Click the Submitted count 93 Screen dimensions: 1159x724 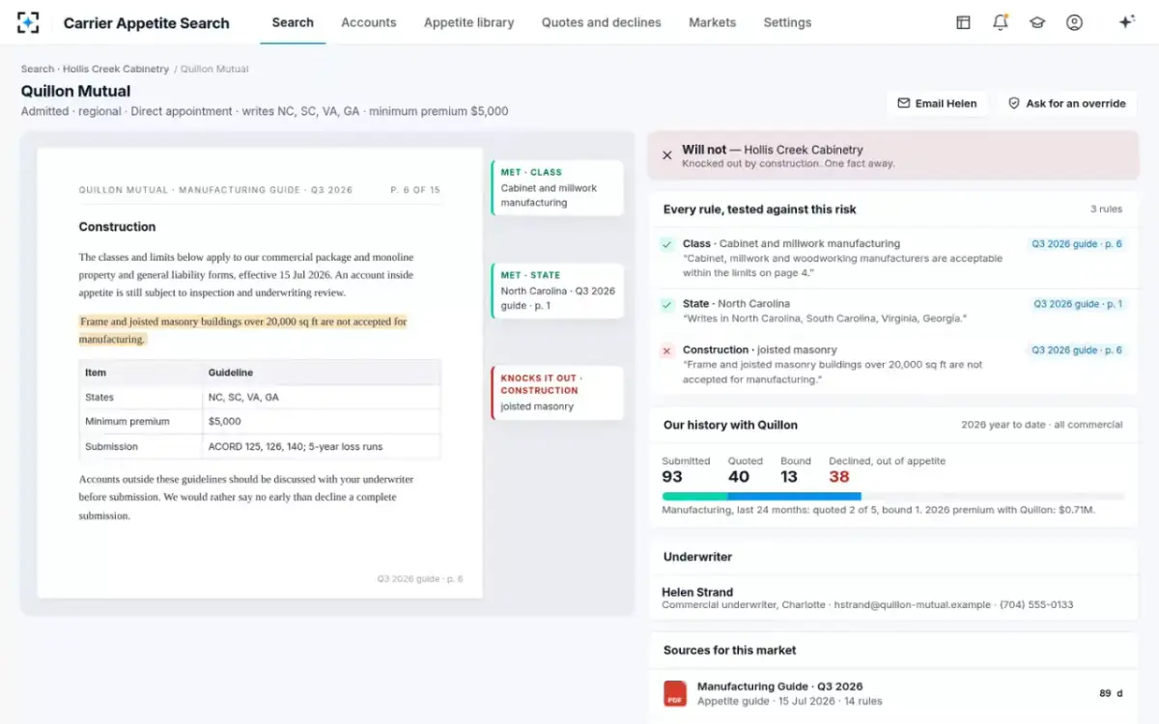coord(672,477)
